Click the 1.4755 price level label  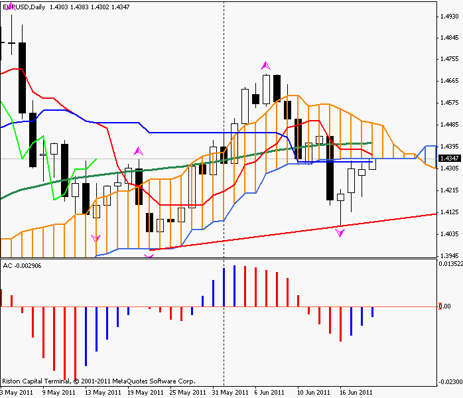pos(450,59)
